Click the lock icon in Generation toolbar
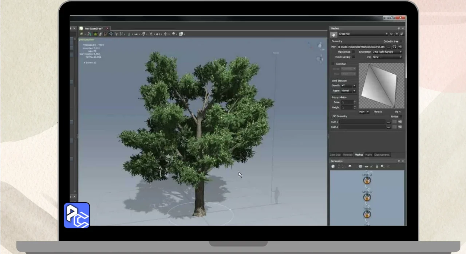Viewport: 466px width, 254px height. click(377, 167)
